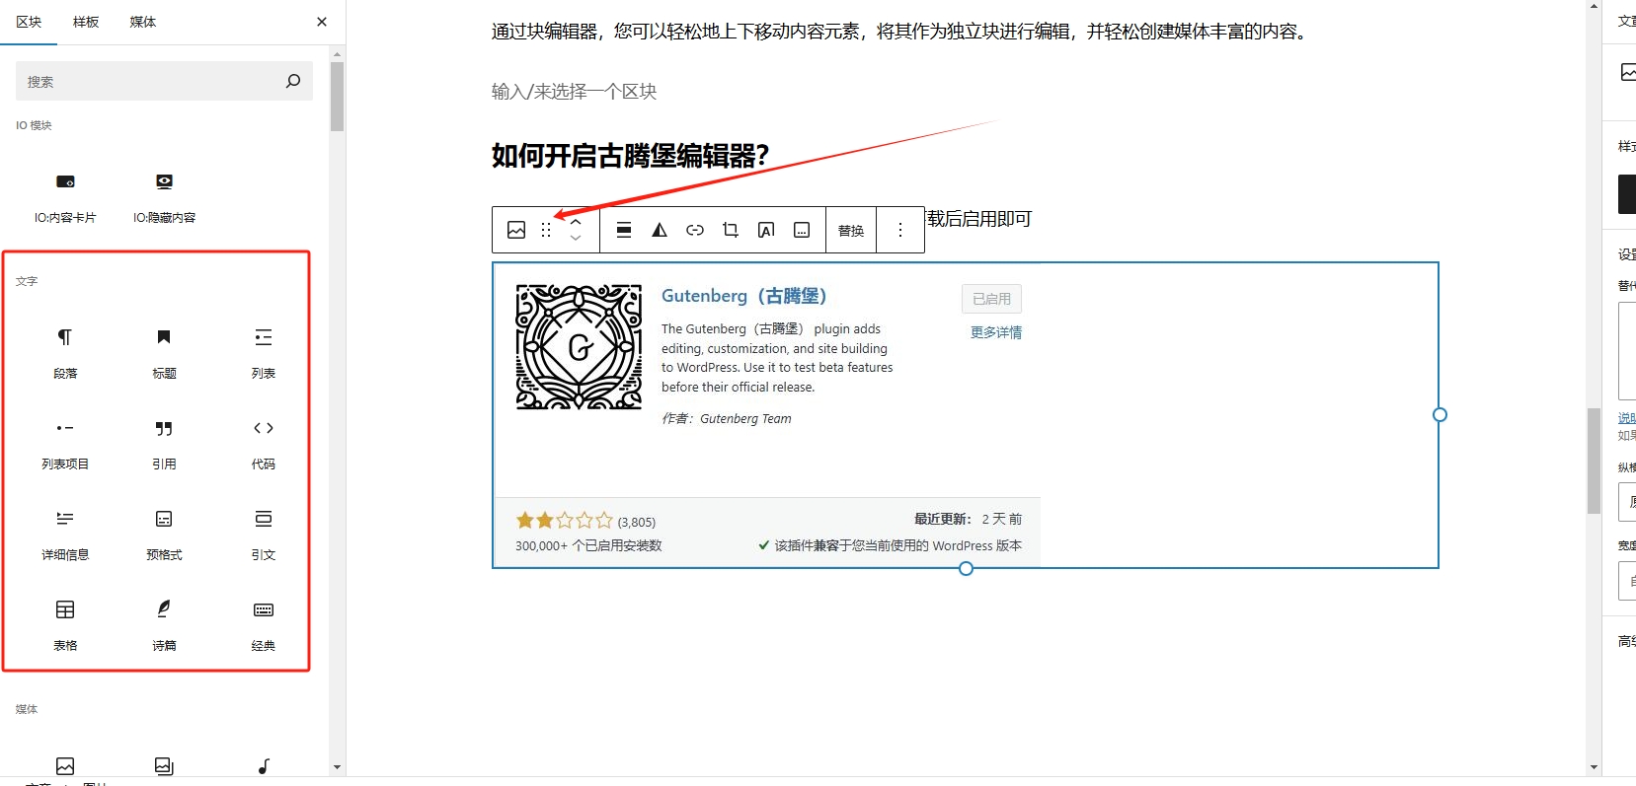Add a 引文 pullquote block
The width and height of the screenshot is (1636, 786).
pos(263,535)
